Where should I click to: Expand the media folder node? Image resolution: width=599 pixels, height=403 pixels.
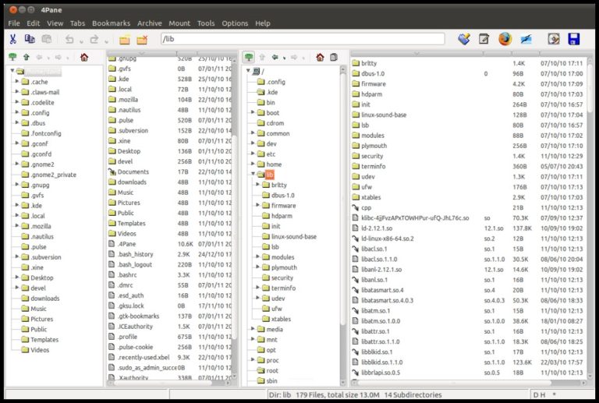point(253,329)
